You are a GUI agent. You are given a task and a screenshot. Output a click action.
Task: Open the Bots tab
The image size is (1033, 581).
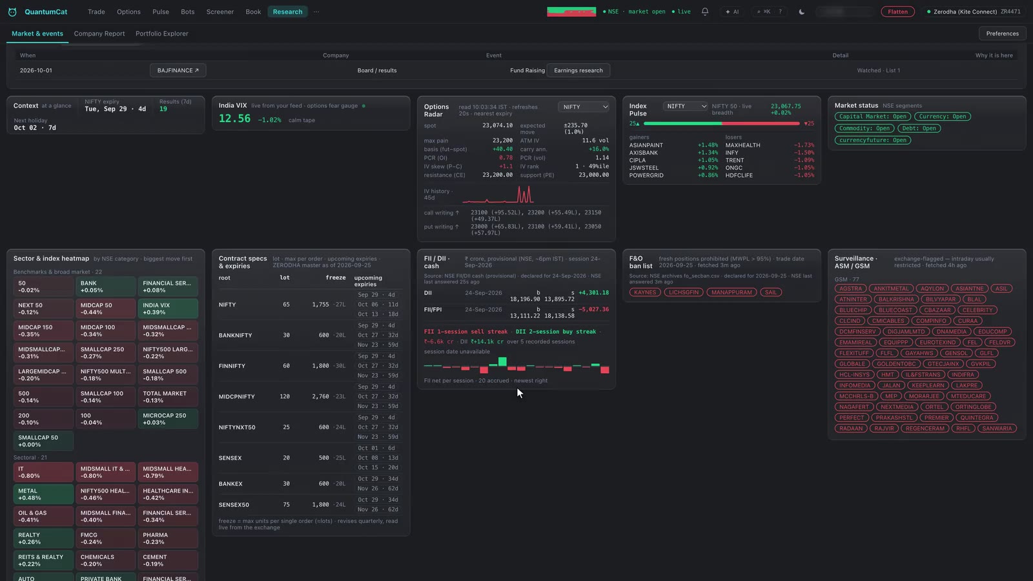click(188, 12)
